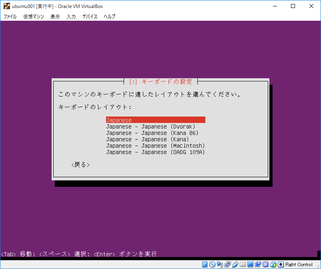Select Japanese (Dvorak) layout

(150, 127)
